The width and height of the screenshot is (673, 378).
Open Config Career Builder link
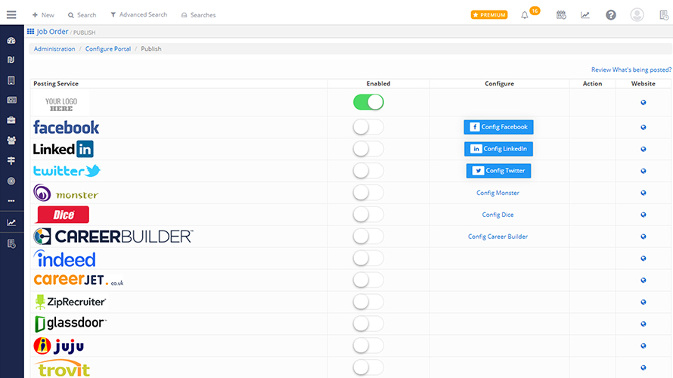pos(498,237)
